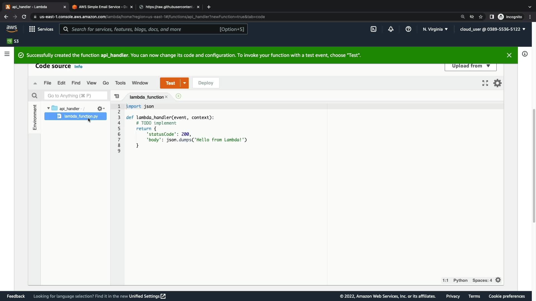Click the search magnifier in Environment panel
The image size is (536, 301).
(34, 96)
